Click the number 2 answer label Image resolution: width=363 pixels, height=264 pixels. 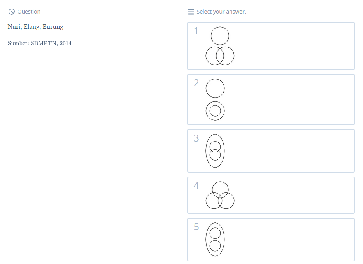click(x=196, y=83)
